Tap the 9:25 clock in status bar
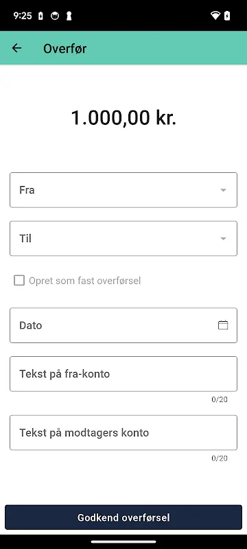 coord(23,16)
